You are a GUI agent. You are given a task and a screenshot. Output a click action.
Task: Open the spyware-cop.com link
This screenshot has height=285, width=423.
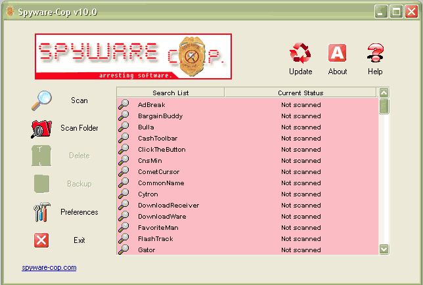tap(49, 268)
